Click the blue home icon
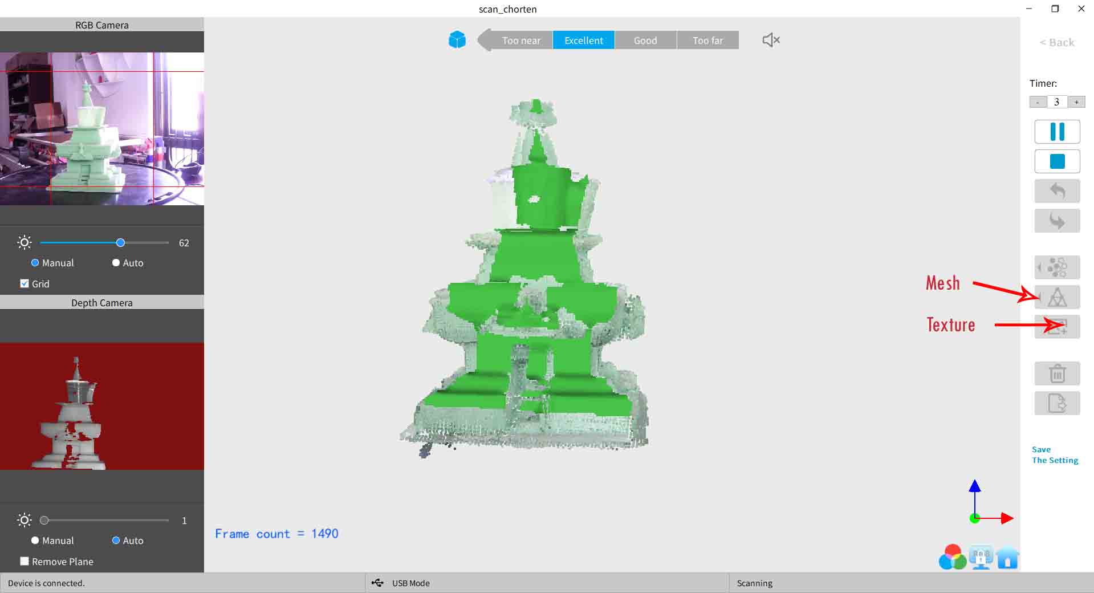 pyautogui.click(x=1007, y=557)
